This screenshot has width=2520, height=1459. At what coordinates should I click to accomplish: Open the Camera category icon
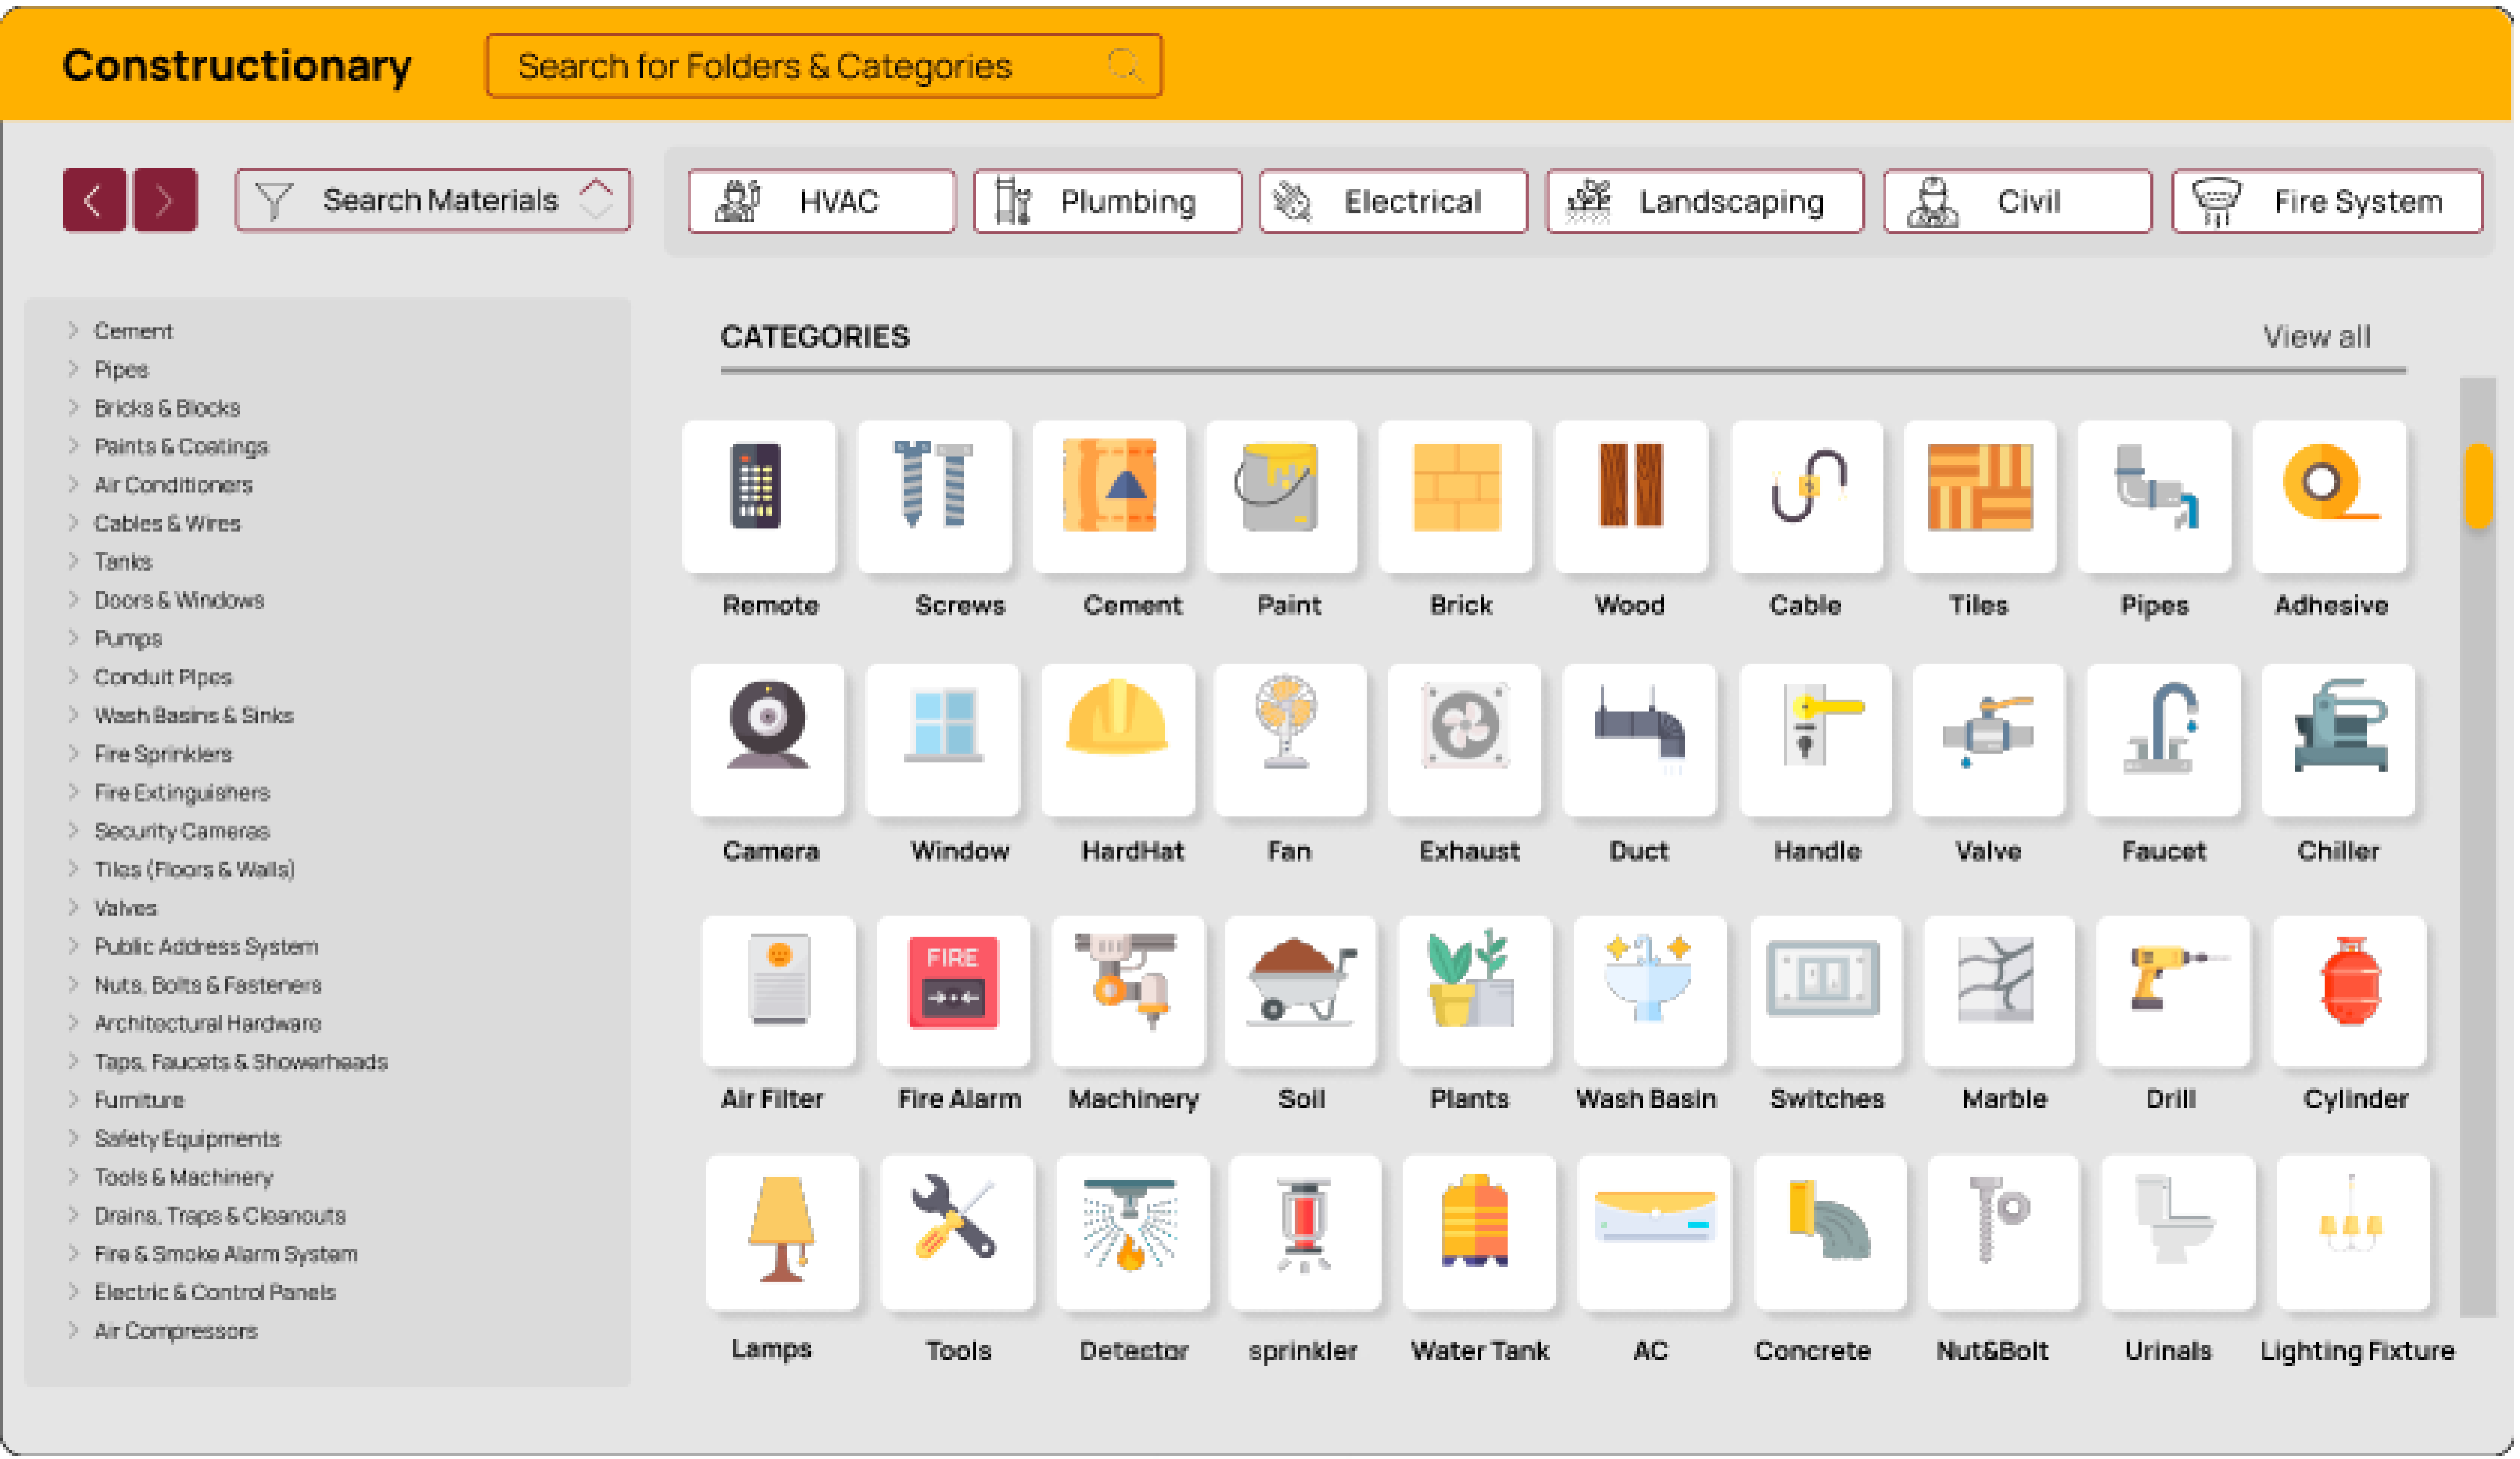[768, 741]
